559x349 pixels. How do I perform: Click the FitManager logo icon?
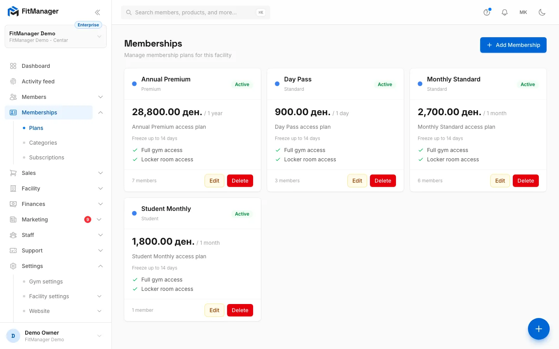pyautogui.click(x=13, y=12)
